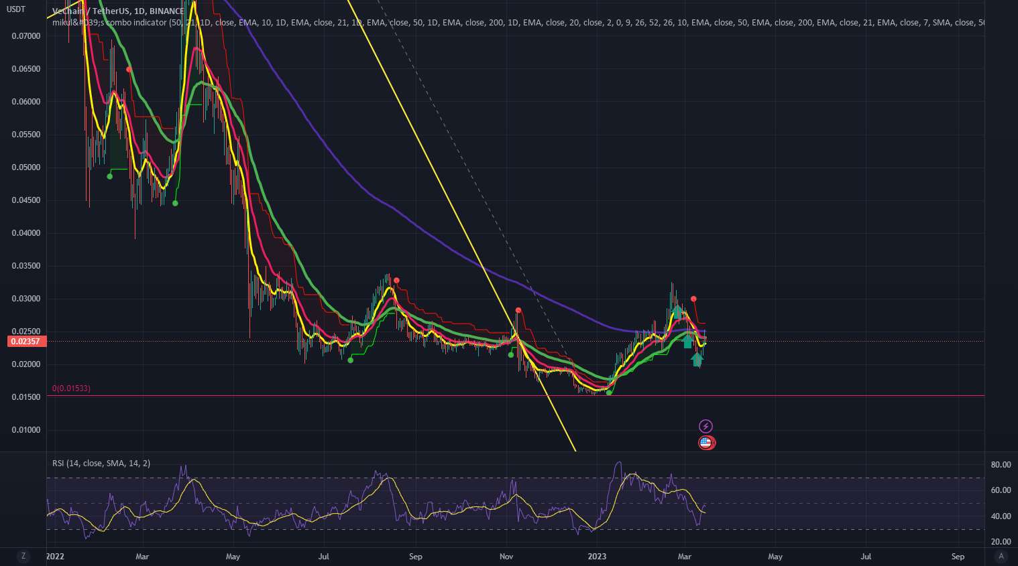Click the highest teal up arrow at February 2023 peak
This screenshot has width=1018, height=566.
[677, 311]
